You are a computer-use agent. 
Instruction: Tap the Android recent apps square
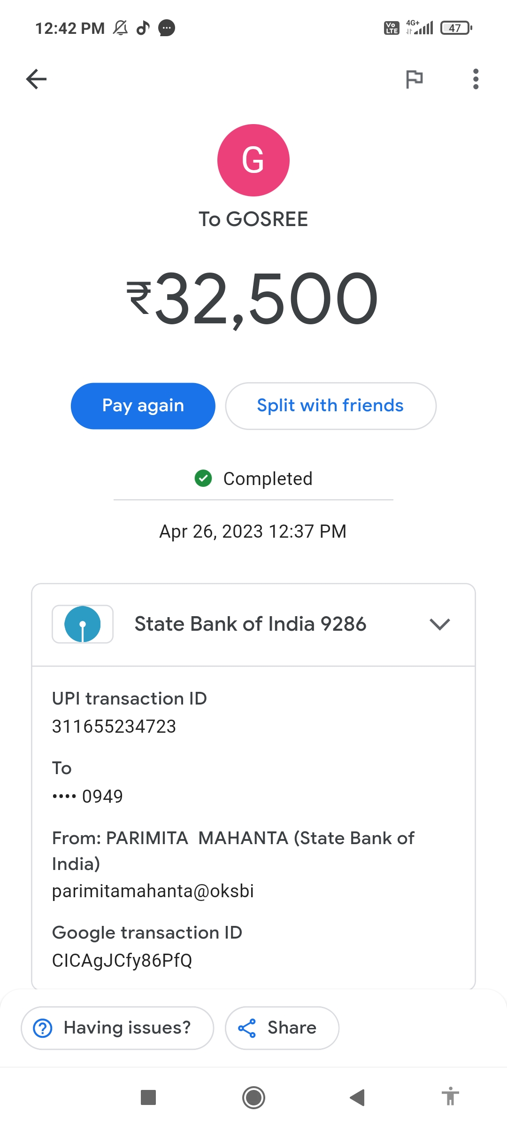click(148, 1098)
